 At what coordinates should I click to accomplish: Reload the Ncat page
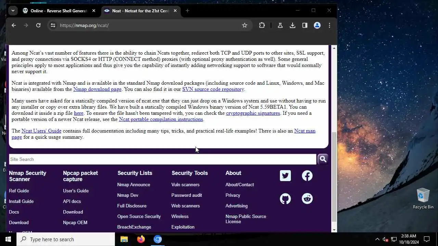pos(38,25)
